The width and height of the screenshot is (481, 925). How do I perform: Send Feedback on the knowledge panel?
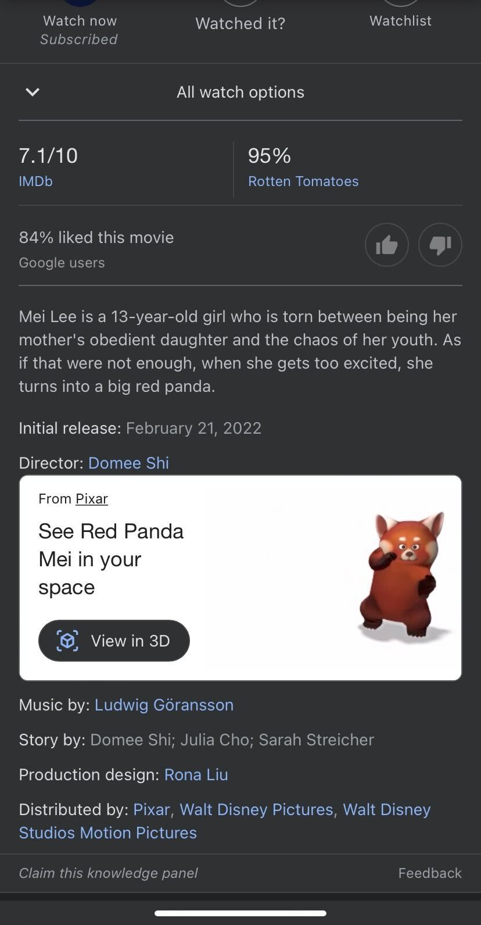pyautogui.click(x=430, y=873)
